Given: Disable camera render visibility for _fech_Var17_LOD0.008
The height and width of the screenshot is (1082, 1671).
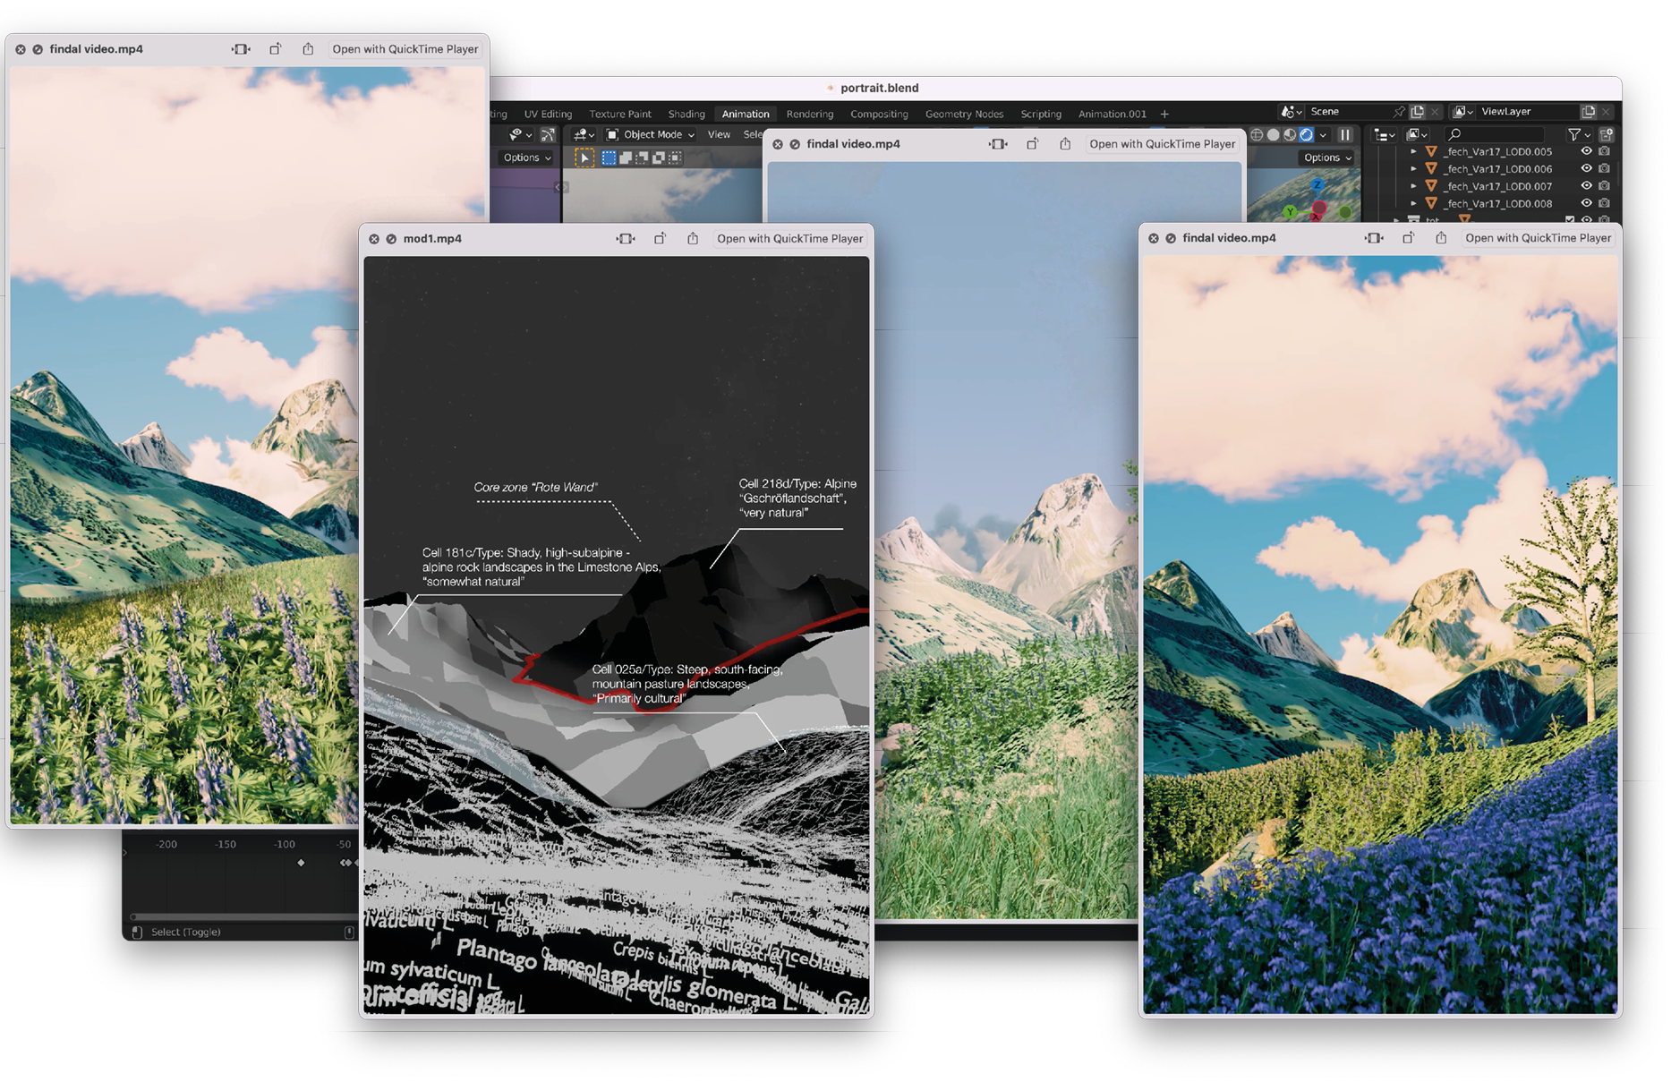Looking at the screenshot, I should (1605, 203).
